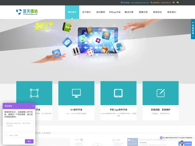195x146 pixels.
Task: Open 手机app开发 navigation item
Action: pyautogui.click(x=115, y=12)
